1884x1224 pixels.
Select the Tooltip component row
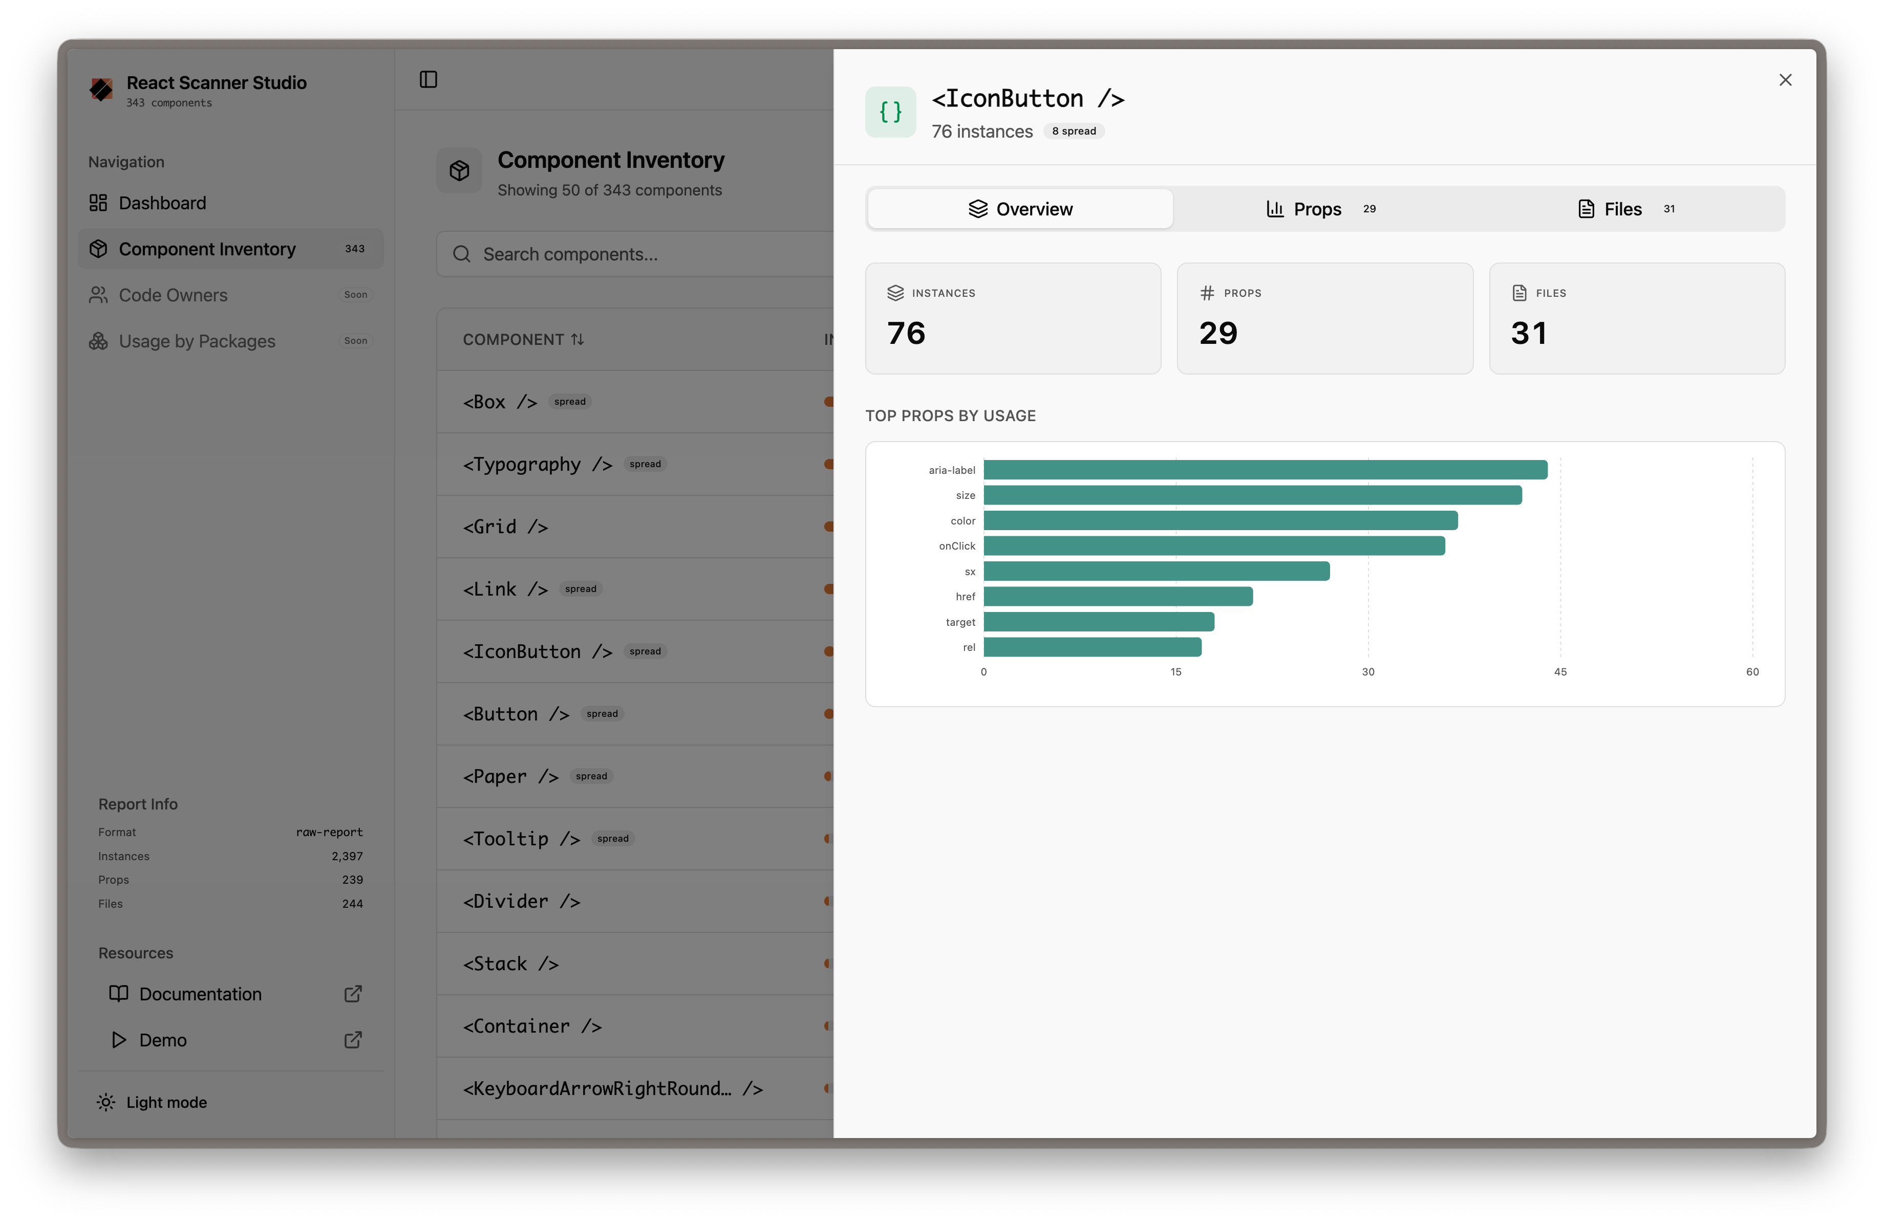521,839
